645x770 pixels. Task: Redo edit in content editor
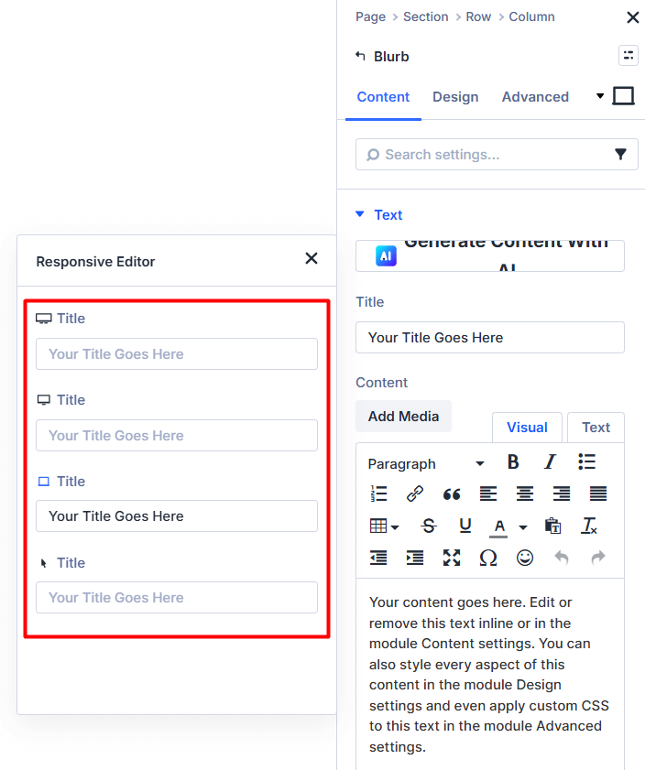(x=598, y=558)
